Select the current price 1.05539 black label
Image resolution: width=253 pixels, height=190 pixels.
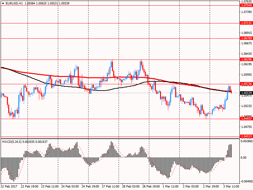(246, 93)
